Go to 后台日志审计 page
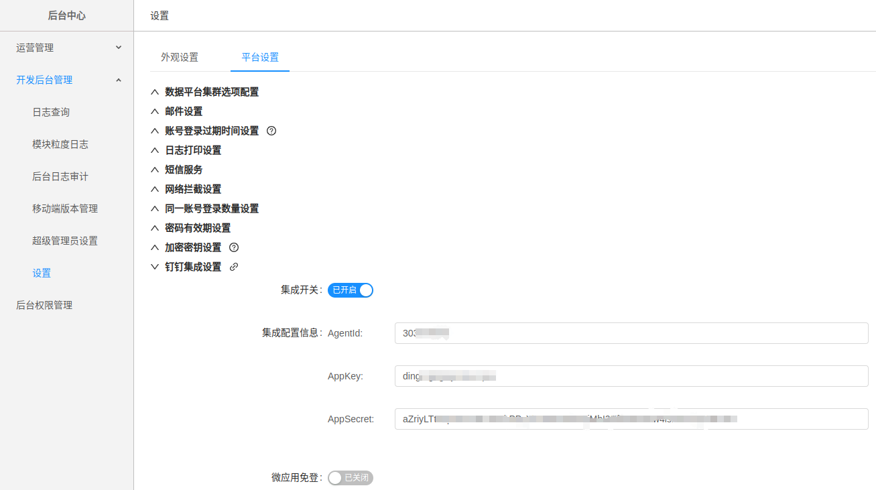 (60, 176)
